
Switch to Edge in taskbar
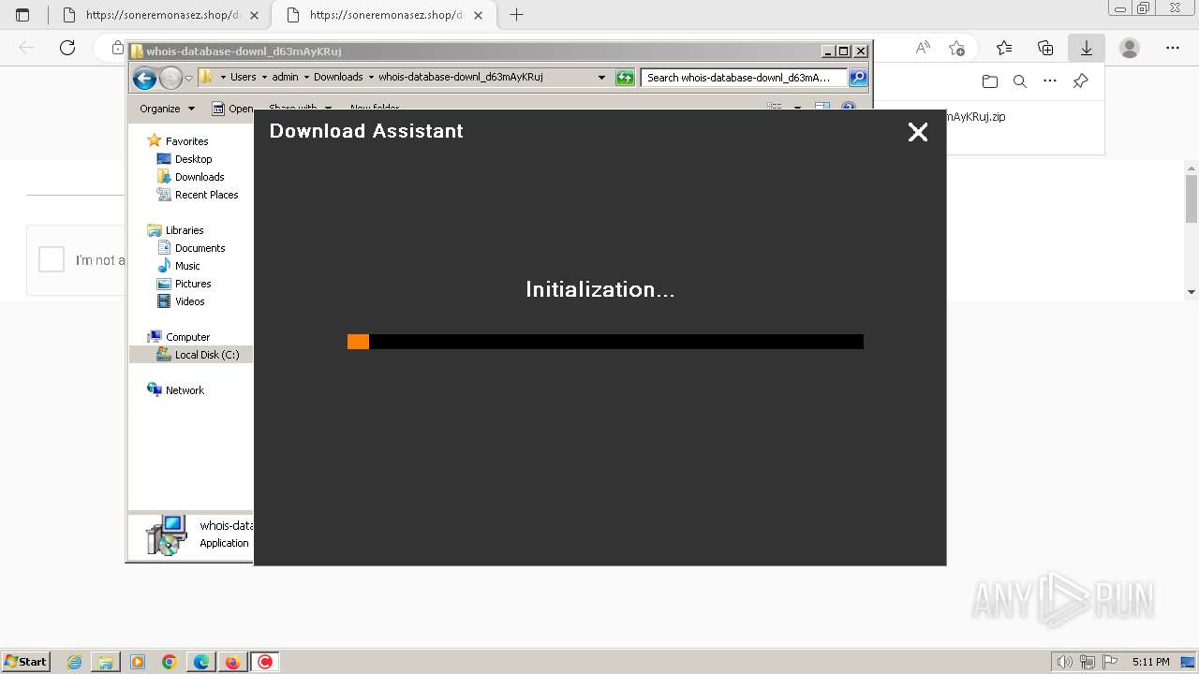pos(201,662)
